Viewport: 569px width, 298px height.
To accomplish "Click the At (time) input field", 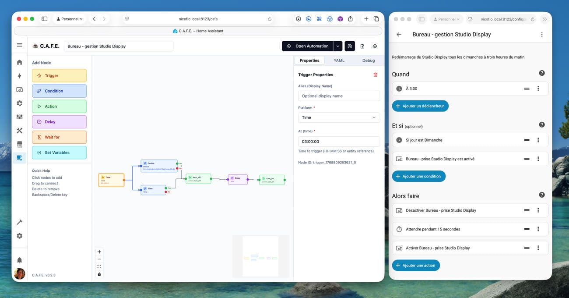I will click(339, 142).
